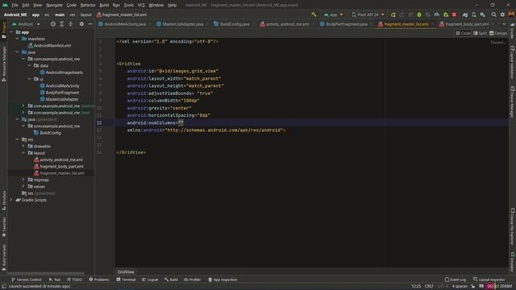Click Collapse All icon in Project panel
Viewport: 516px width, 290px height.
[x=71, y=24]
